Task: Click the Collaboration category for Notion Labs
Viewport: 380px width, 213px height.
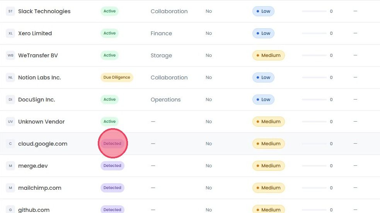Action: point(169,77)
